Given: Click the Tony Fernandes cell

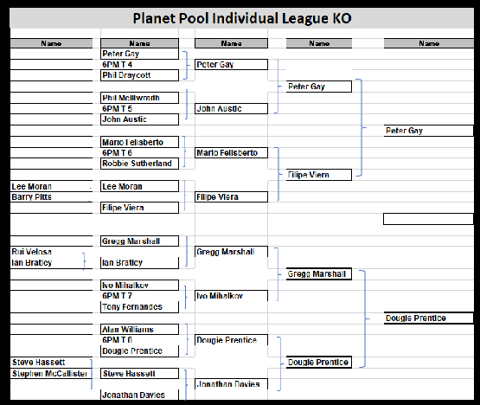Looking at the screenshot, I should (139, 307).
